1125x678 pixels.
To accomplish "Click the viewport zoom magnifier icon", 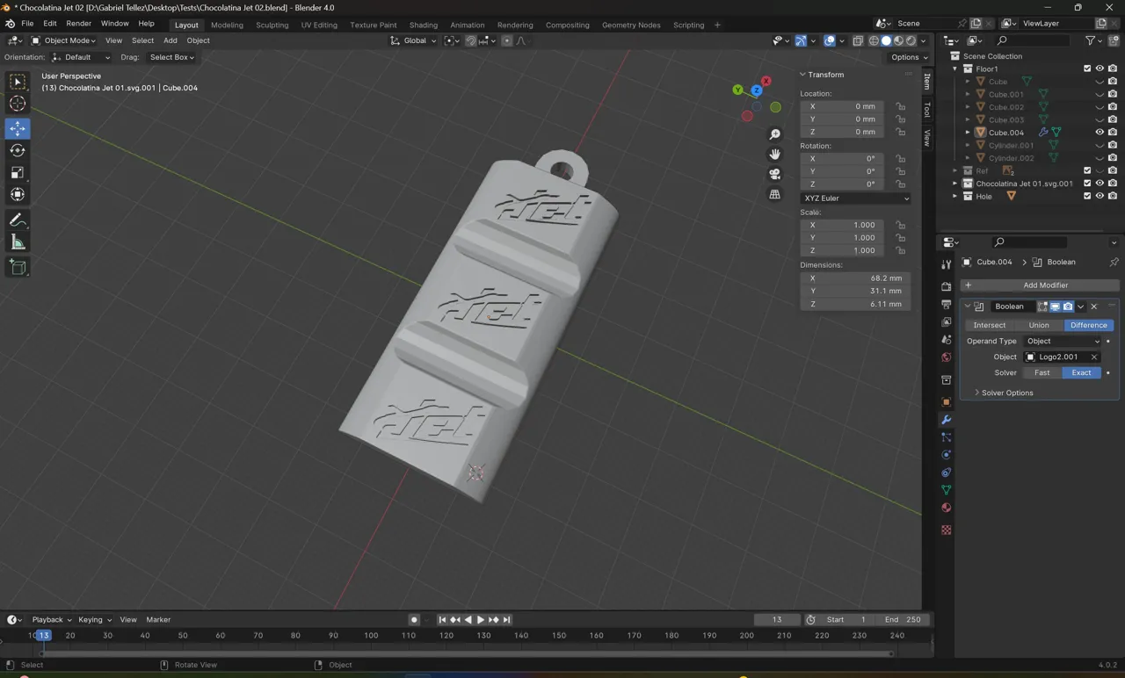I will coord(774,134).
